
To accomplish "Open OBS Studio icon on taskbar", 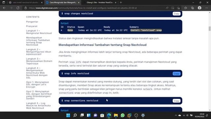I will pyautogui.click(x=136, y=115).
